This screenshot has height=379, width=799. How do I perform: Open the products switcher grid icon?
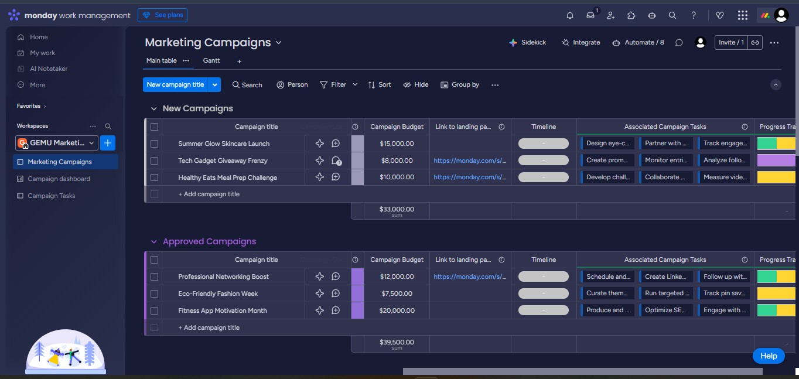coord(742,16)
